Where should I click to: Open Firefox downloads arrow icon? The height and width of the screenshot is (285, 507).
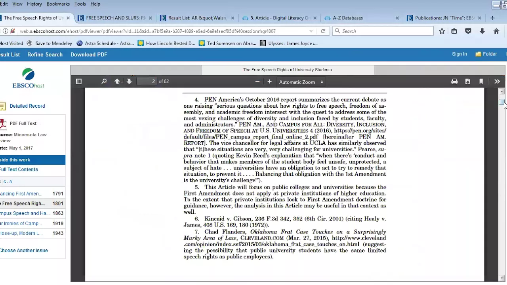click(482, 31)
